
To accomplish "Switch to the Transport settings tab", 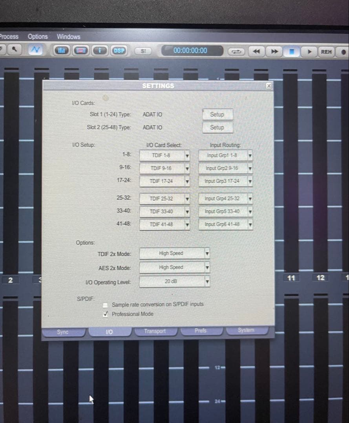I will (155, 331).
